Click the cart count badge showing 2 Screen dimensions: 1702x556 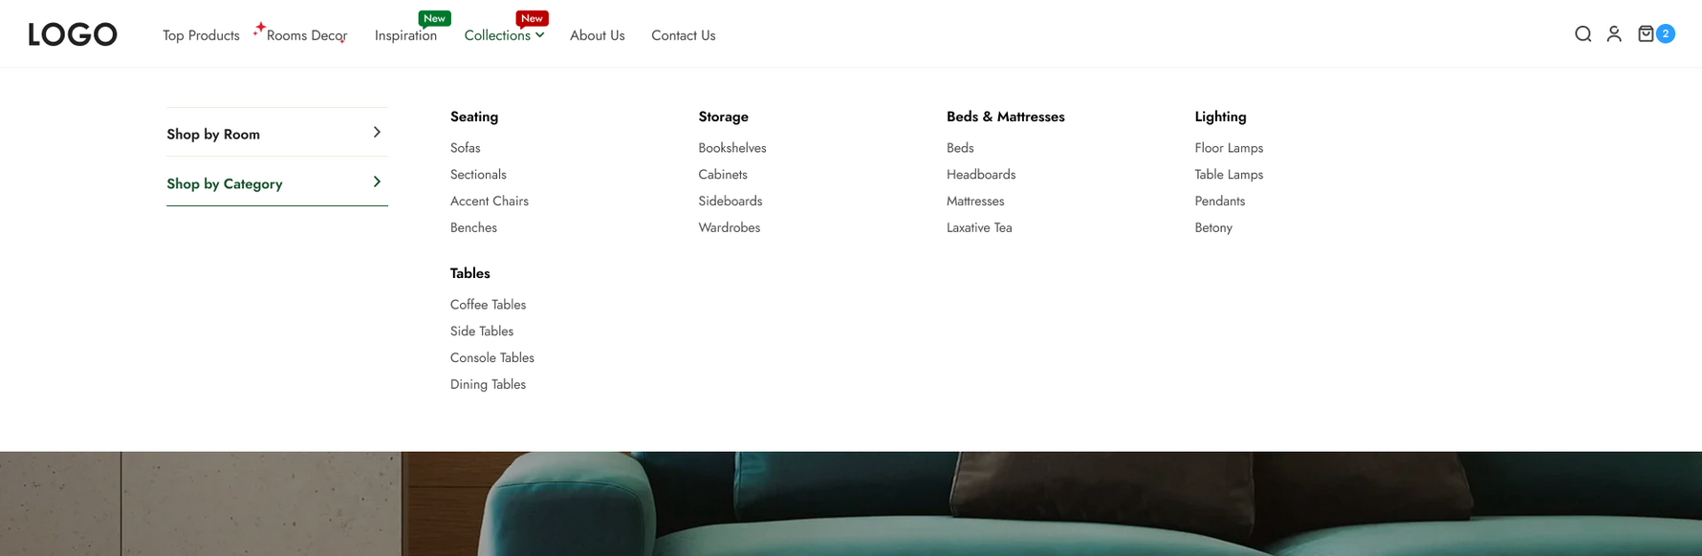coord(1666,33)
